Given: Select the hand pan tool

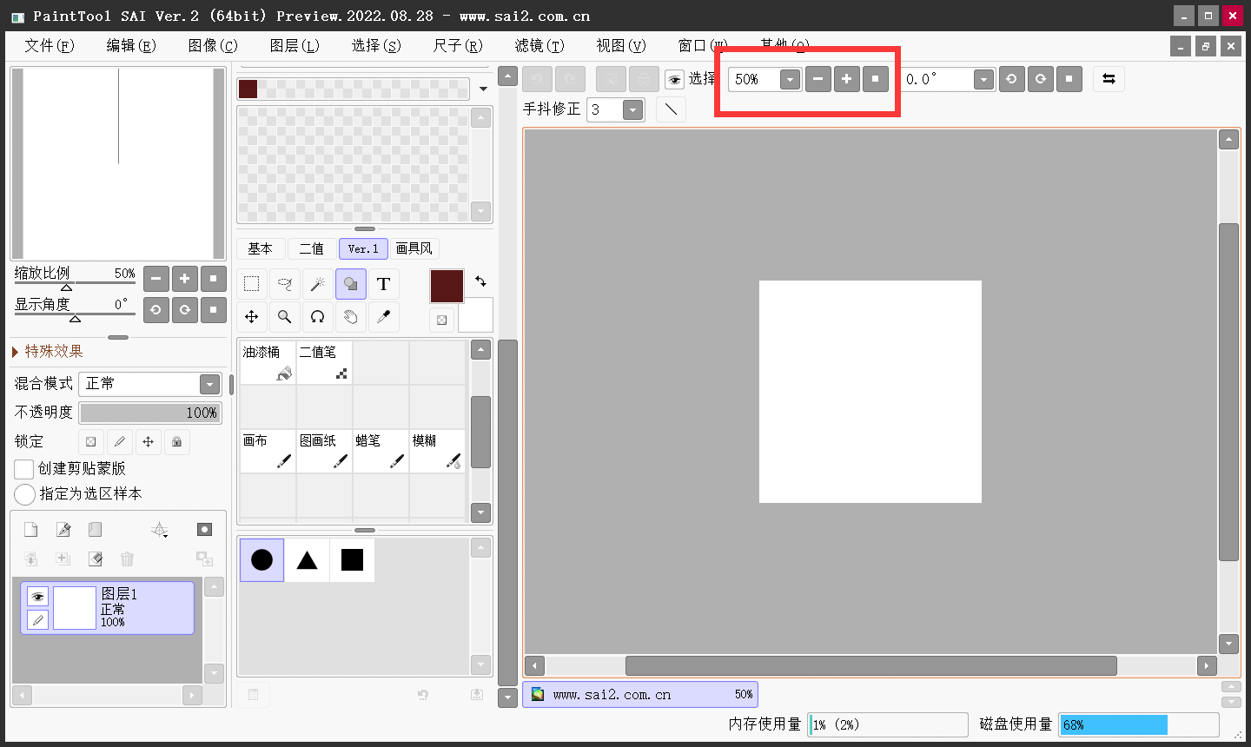Looking at the screenshot, I should [351, 317].
